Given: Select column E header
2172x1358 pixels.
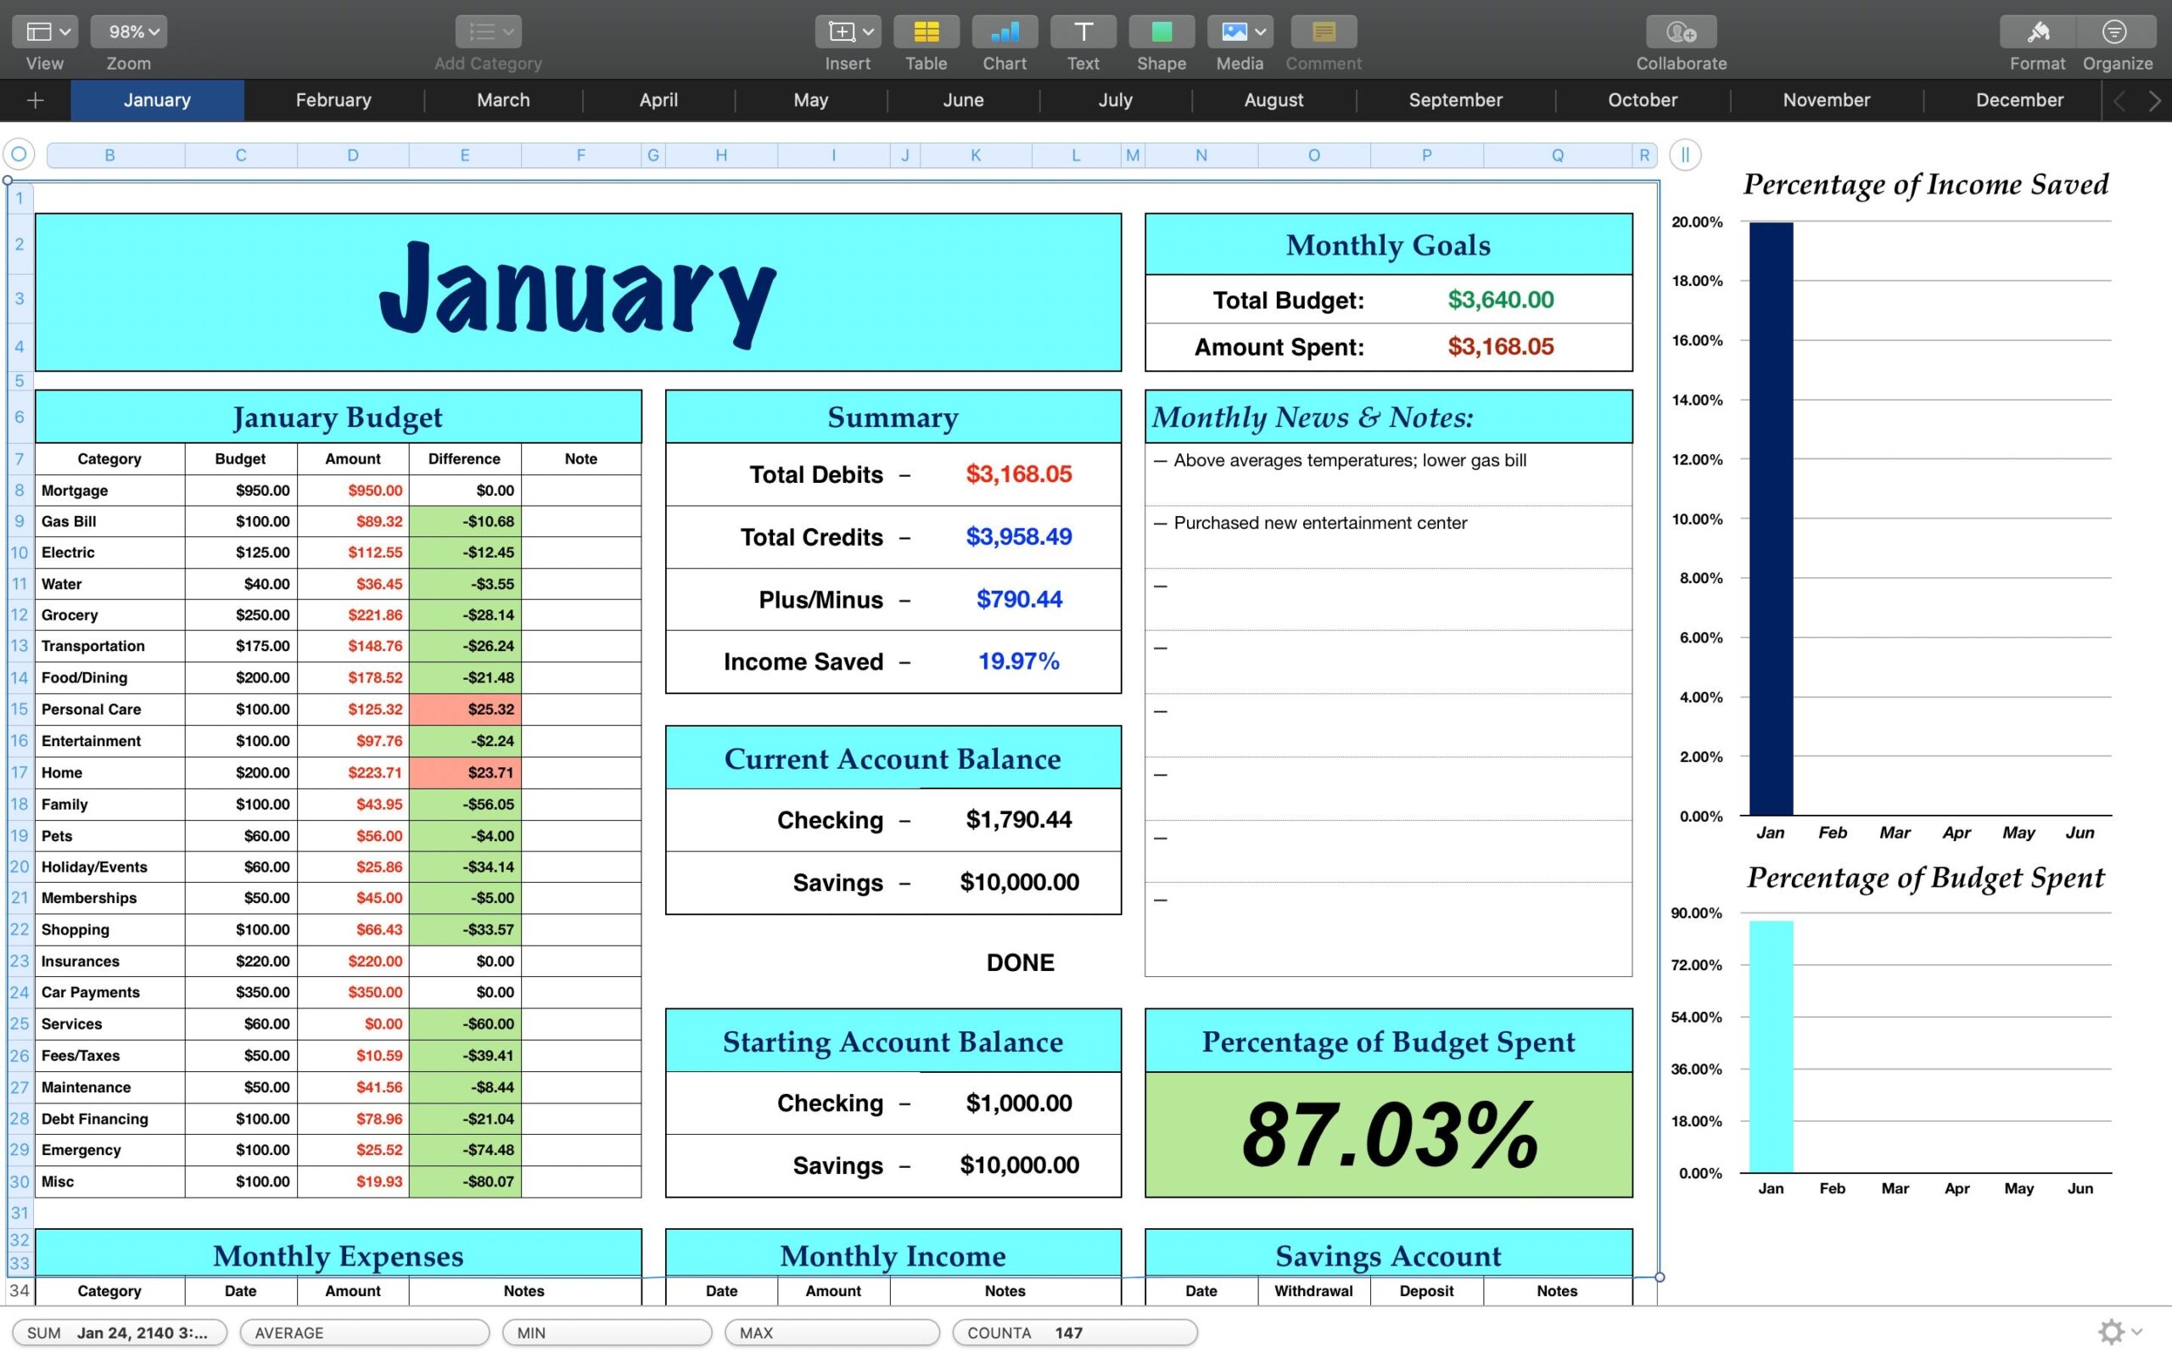Looking at the screenshot, I should point(464,154).
